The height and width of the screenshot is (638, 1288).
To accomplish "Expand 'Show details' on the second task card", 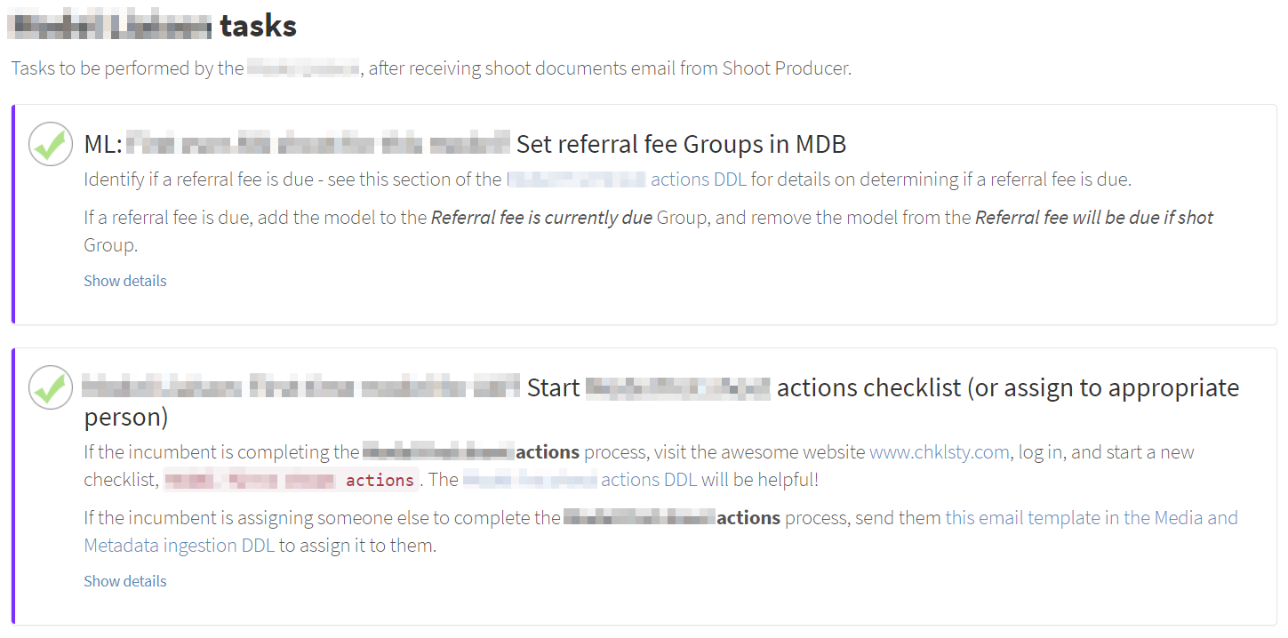I will tap(124, 580).
